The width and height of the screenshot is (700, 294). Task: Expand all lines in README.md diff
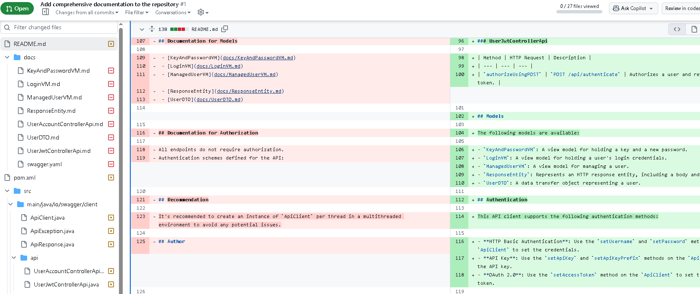pyautogui.click(x=152, y=29)
